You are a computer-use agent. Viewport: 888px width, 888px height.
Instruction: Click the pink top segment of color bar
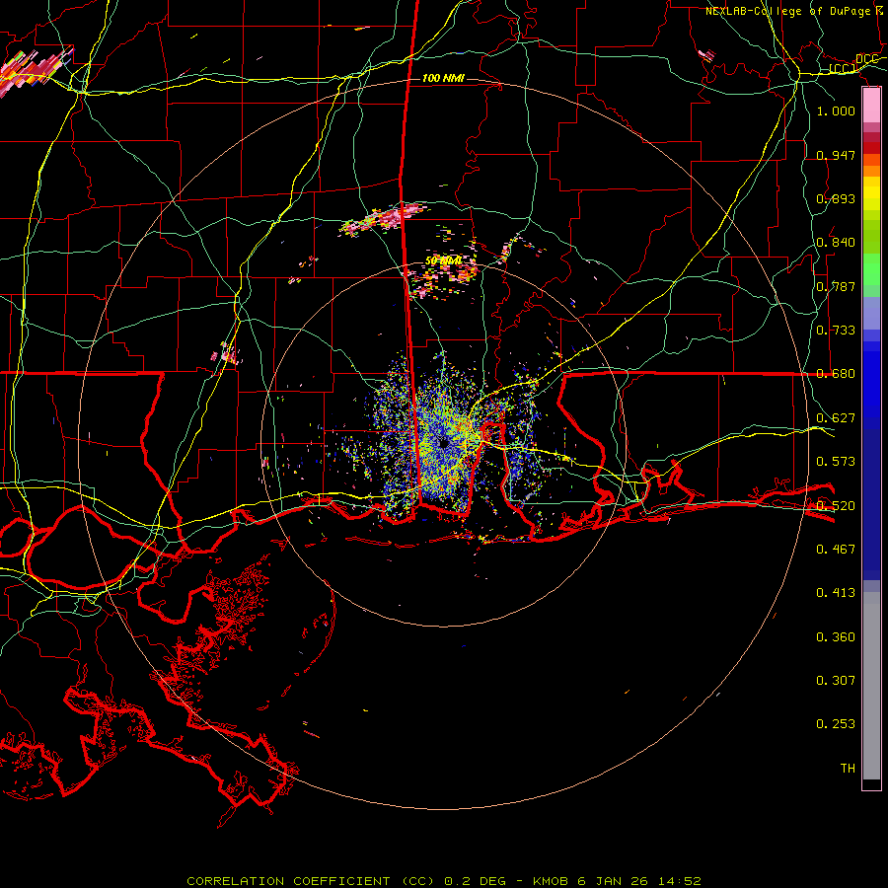click(x=871, y=106)
